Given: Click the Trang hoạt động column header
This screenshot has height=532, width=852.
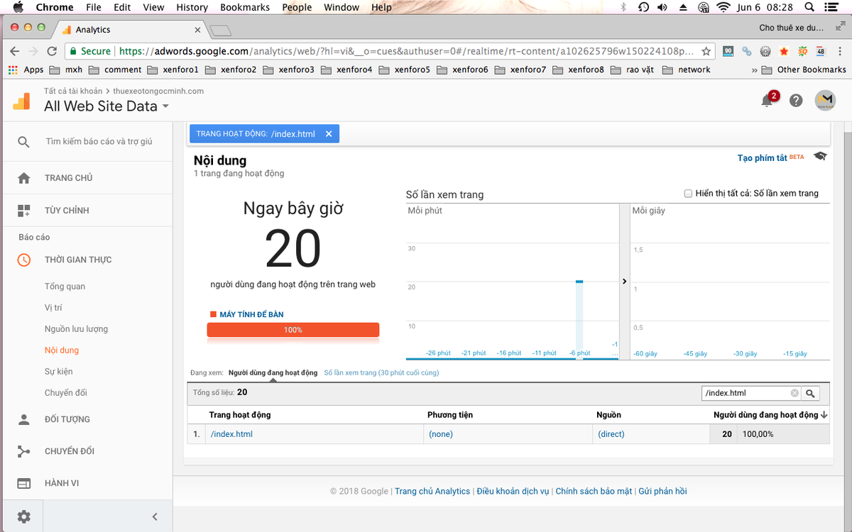Looking at the screenshot, I should coord(240,415).
